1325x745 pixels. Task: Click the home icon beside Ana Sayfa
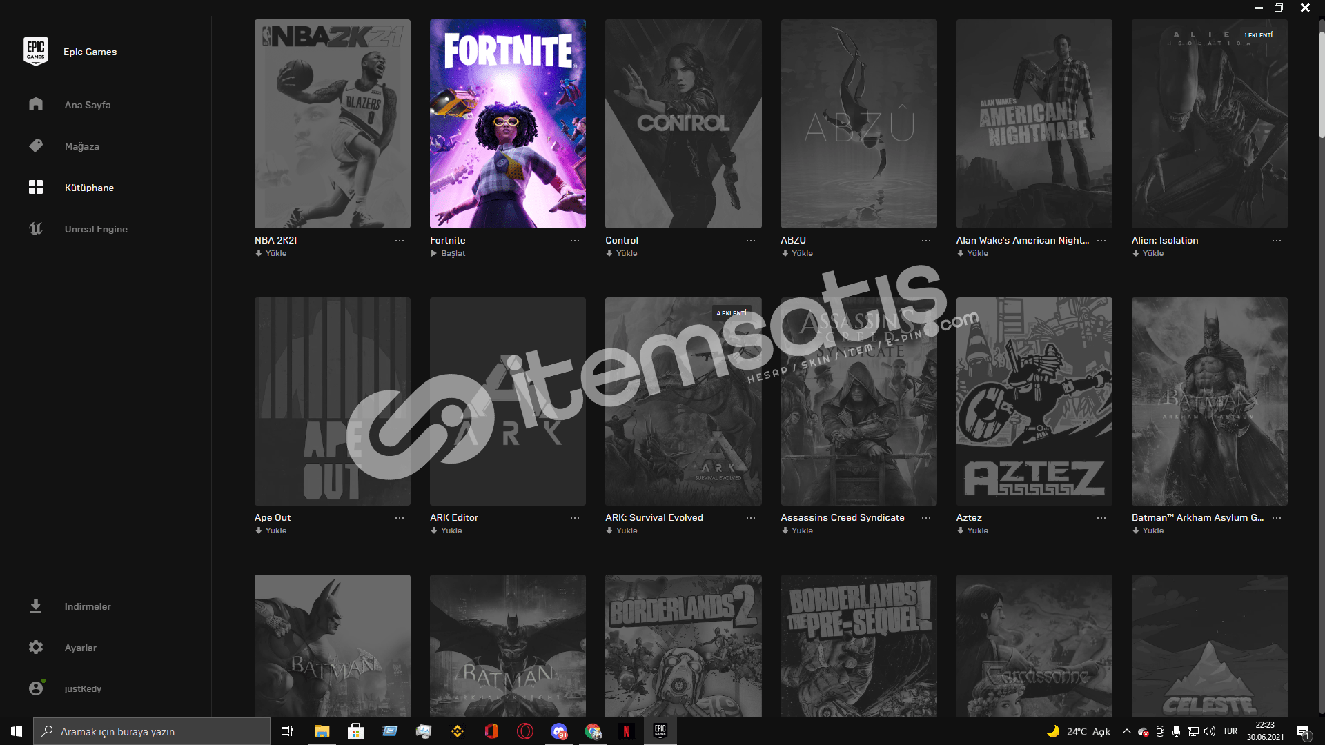(x=36, y=104)
